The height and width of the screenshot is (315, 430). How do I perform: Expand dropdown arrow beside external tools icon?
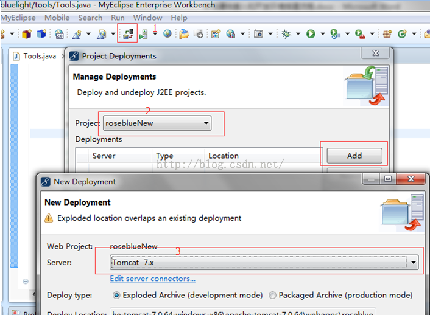[372, 34]
